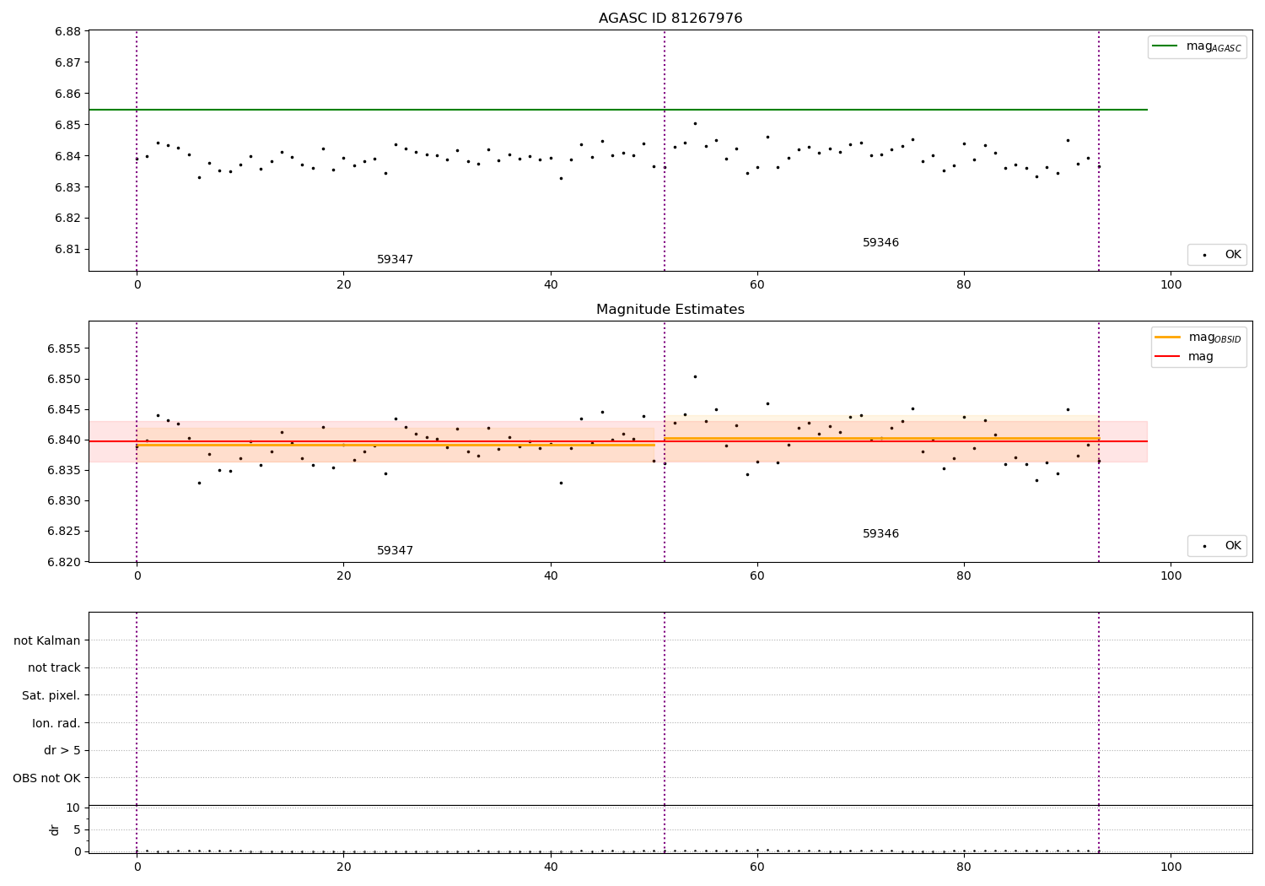Click the 59347 label in the AGASC ID plot
This screenshot has height=886, width=1265.
click(x=395, y=260)
